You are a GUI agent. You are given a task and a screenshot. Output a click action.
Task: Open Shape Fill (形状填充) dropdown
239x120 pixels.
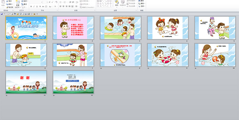tap(132, 1)
